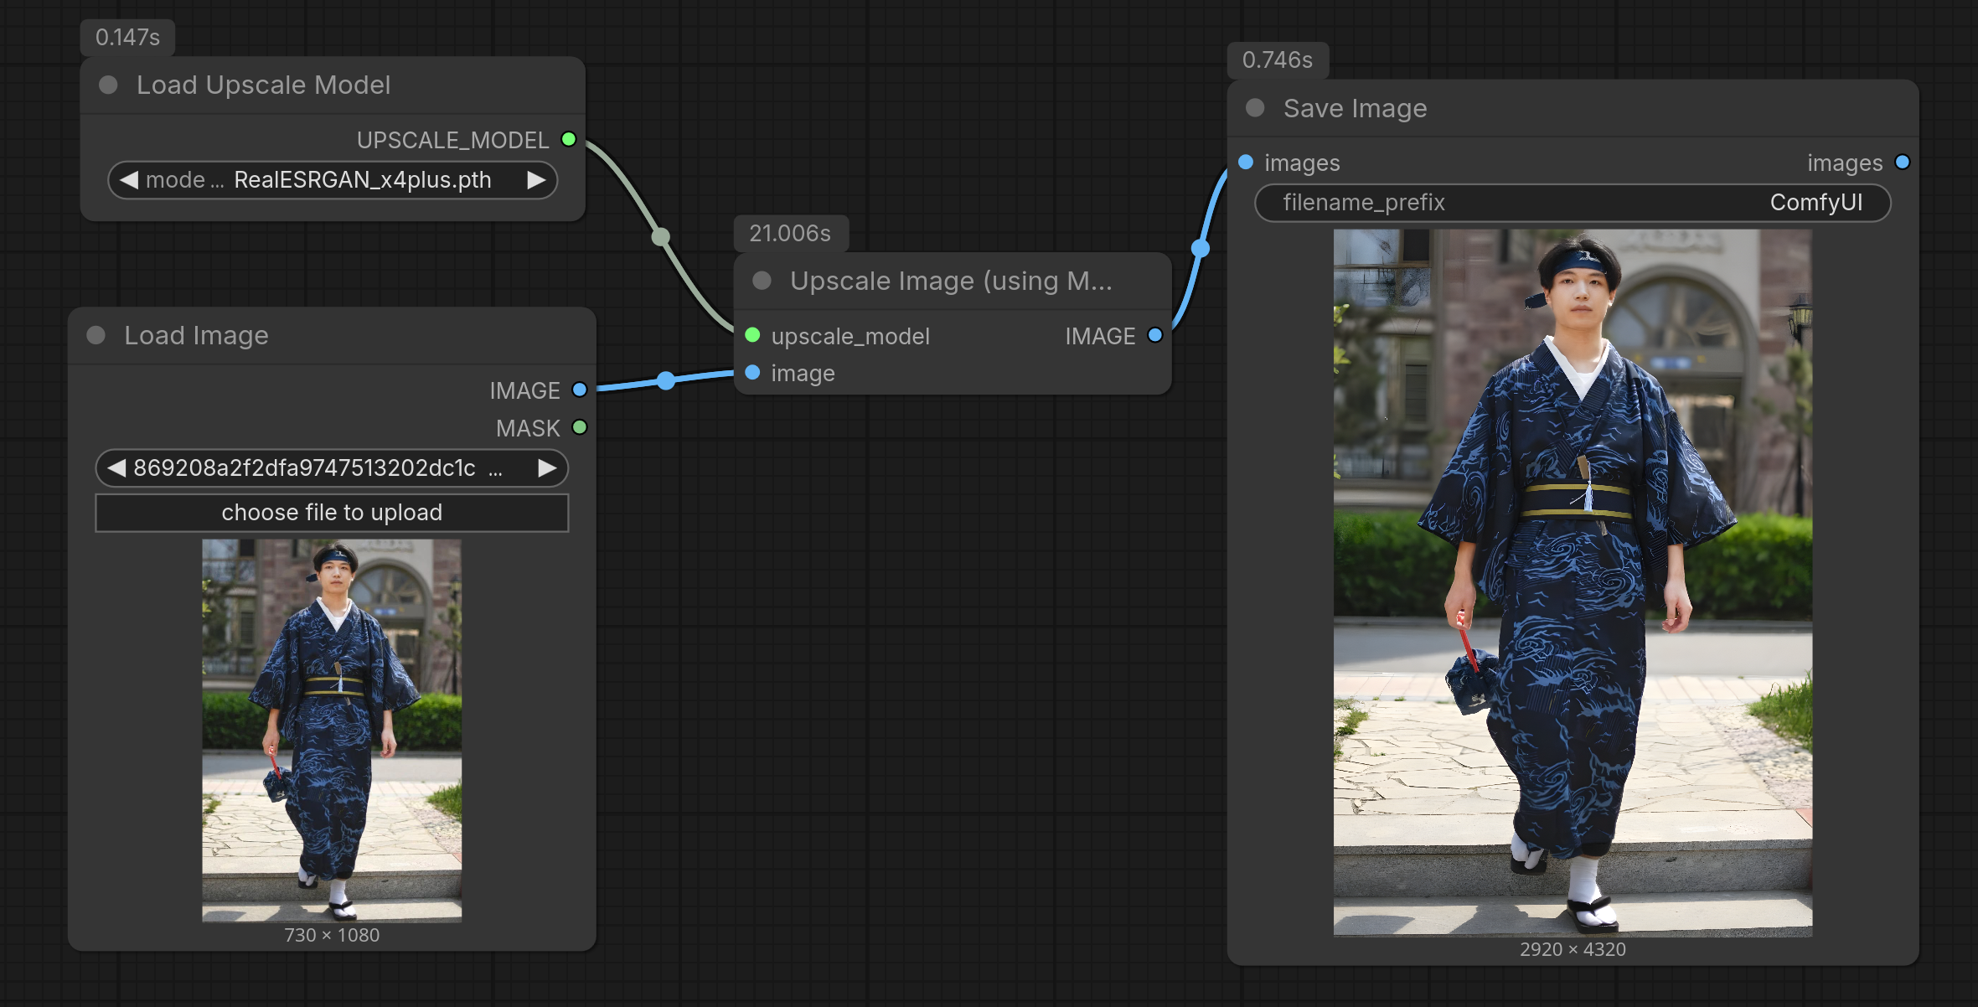Click the 730 × 1080 dimension label

(332, 935)
